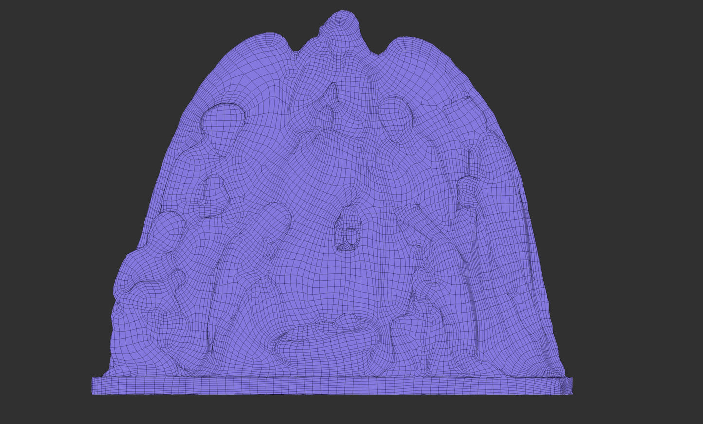Click the middle of the flat base slab
Screen dimensions: 703x424
click(x=332, y=386)
